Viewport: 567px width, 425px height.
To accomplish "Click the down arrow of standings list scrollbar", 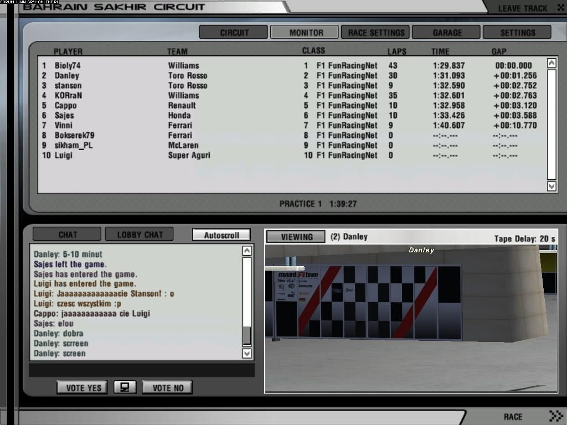I will click(x=551, y=186).
